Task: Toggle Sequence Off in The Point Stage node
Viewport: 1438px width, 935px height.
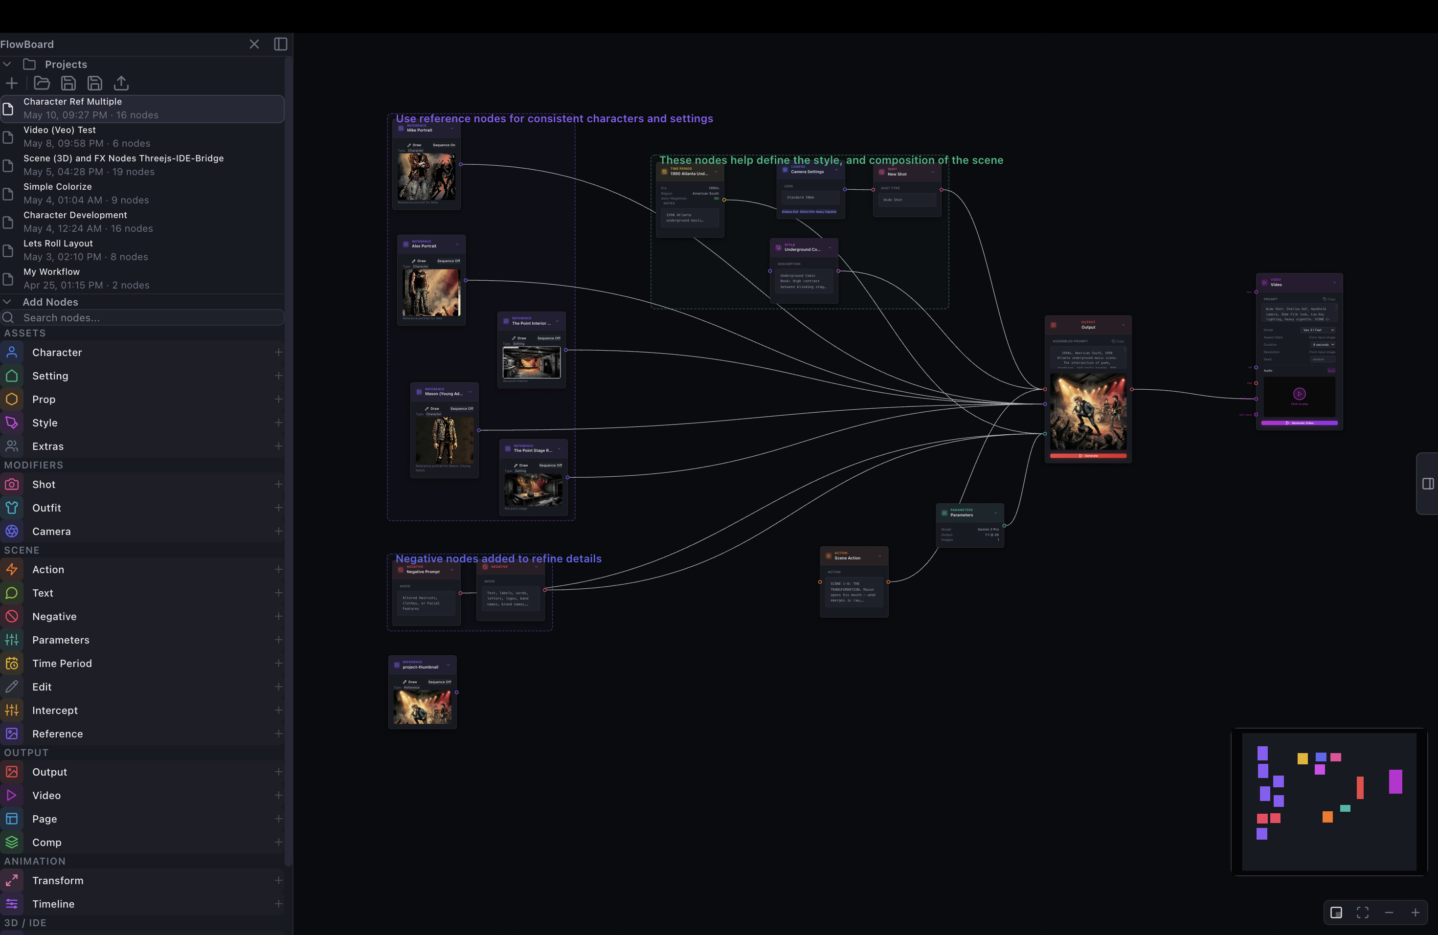Action: (x=550, y=466)
